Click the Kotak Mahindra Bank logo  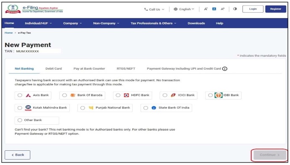(28, 108)
